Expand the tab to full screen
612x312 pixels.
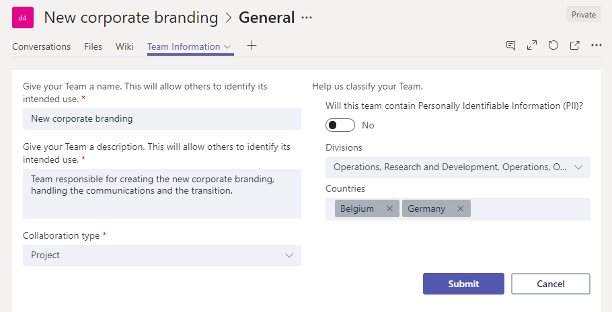coord(532,46)
